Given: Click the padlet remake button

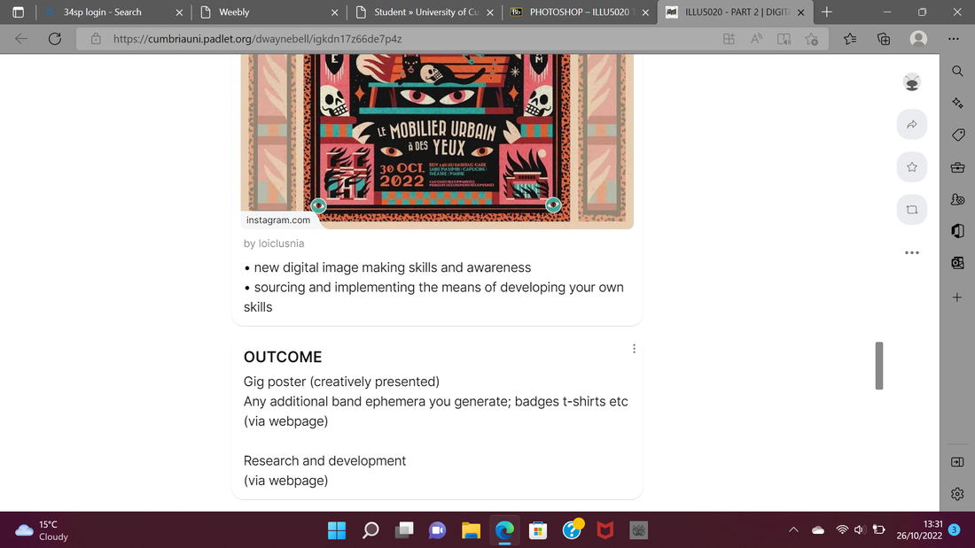Looking at the screenshot, I should [x=911, y=210].
